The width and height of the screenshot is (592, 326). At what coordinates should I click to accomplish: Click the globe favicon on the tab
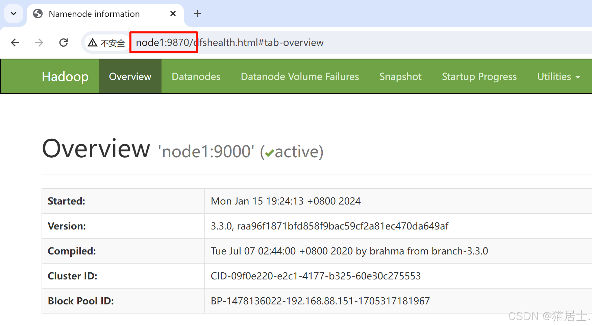pos(38,14)
